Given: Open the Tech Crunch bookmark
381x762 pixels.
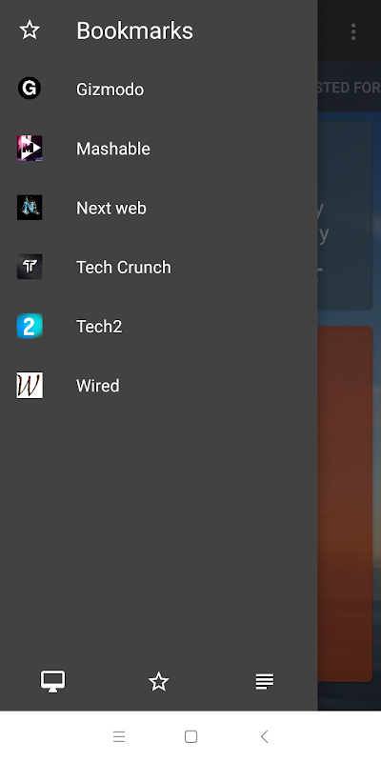Looking at the screenshot, I should point(158,268).
